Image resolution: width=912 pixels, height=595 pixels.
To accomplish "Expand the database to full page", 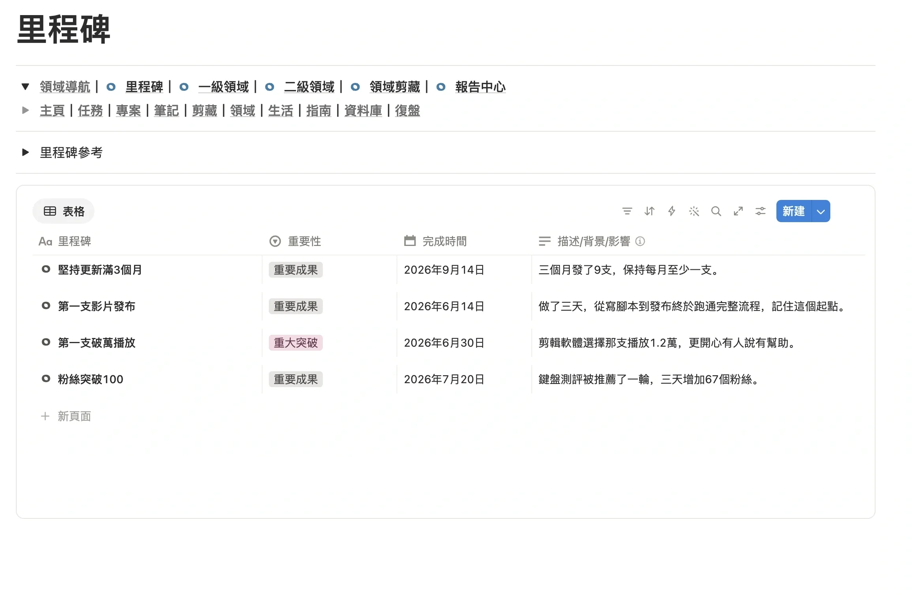I will (x=738, y=211).
